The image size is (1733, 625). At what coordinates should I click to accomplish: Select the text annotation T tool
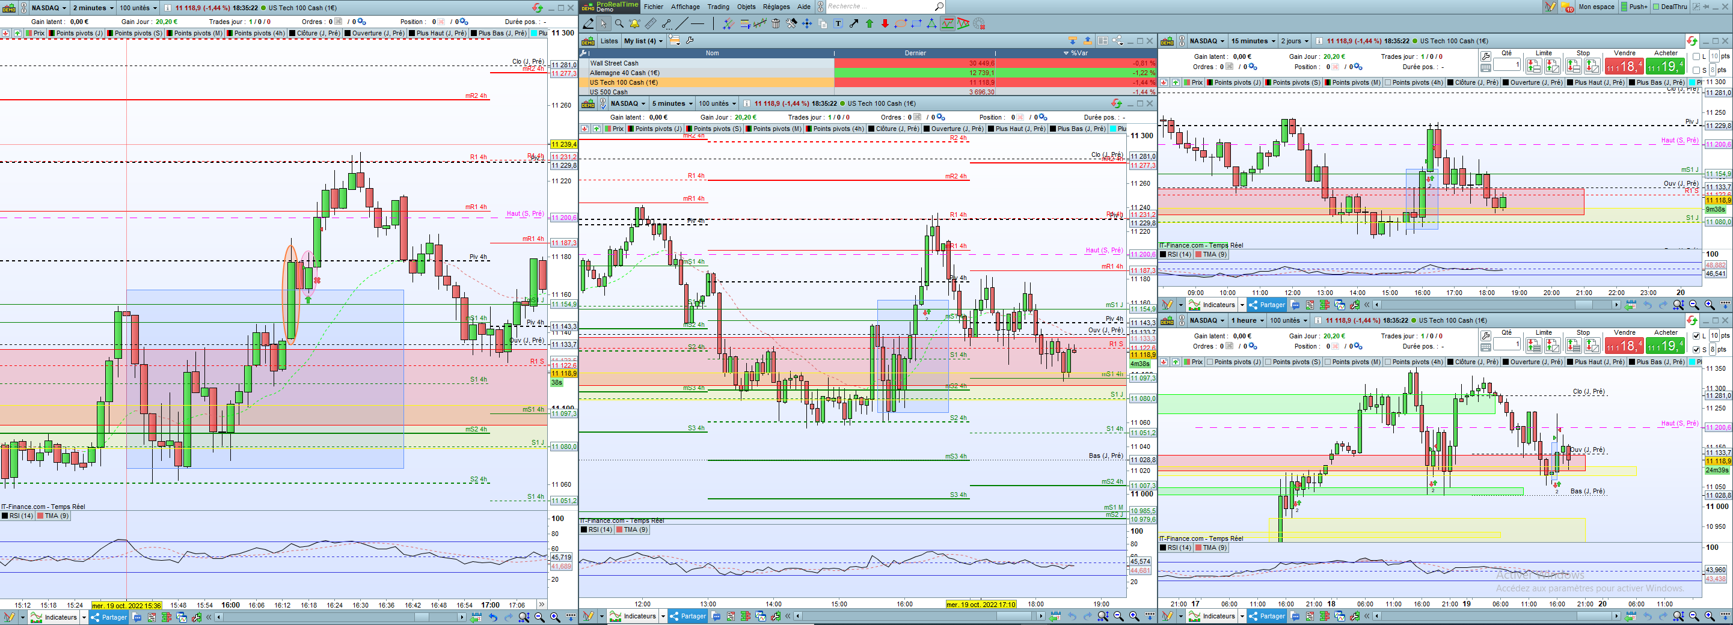coord(838,24)
